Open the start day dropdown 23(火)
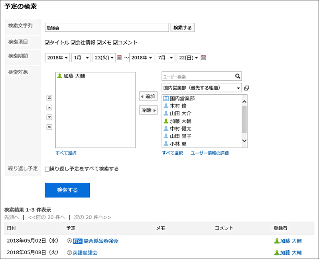 (104, 58)
